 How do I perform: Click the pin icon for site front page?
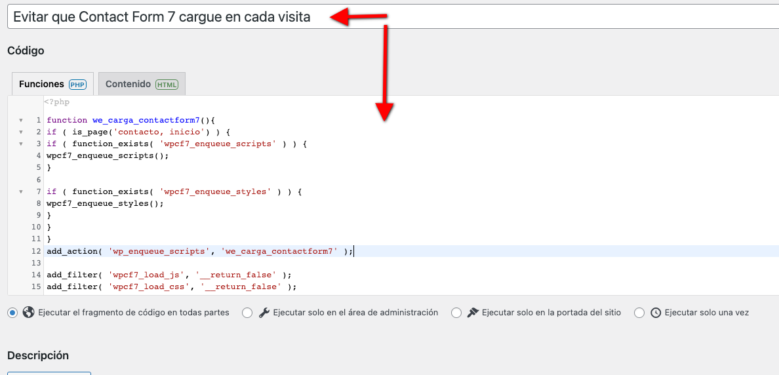(473, 313)
